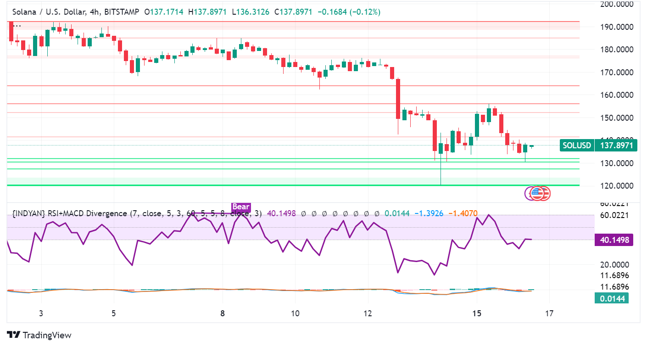This screenshot has width=647, height=347.
Task: Click the 150.0000 price axis label
Action: [x=617, y=118]
